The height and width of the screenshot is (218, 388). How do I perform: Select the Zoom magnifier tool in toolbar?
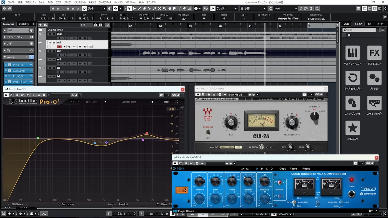[164, 9]
